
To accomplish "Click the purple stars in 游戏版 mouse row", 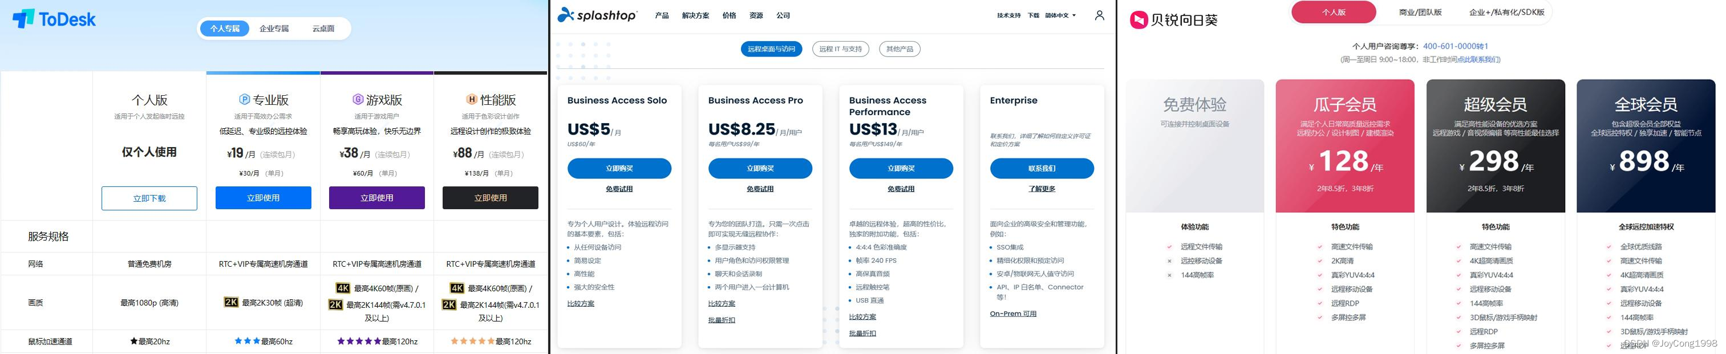I will click(359, 341).
